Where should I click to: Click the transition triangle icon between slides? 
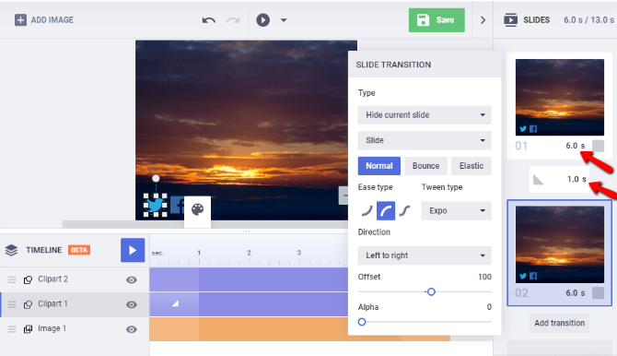(x=538, y=180)
